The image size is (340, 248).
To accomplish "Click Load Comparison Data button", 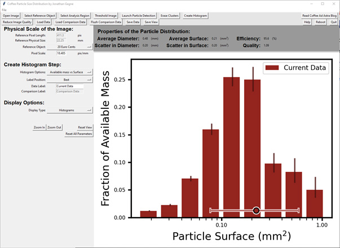I will pyautogui.click(x=70, y=21).
